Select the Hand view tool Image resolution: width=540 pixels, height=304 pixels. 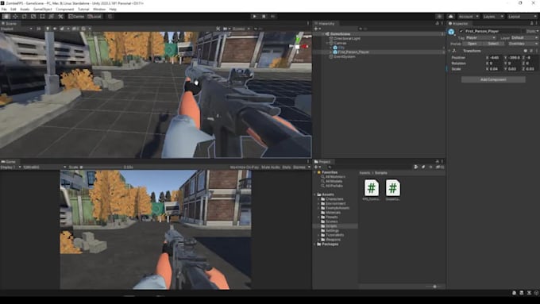pyautogui.click(x=6, y=16)
